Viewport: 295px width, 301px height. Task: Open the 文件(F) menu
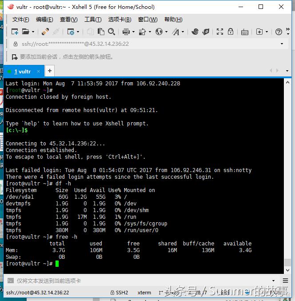(x=20, y=20)
